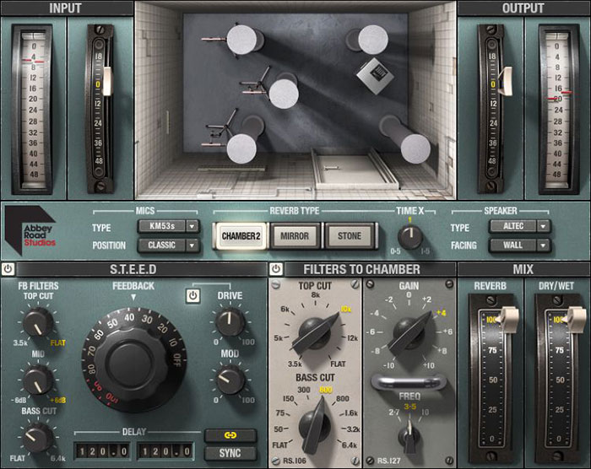This screenshot has width=591, height=469.
Task: Select the STONE reverb type
Action: click(x=350, y=236)
